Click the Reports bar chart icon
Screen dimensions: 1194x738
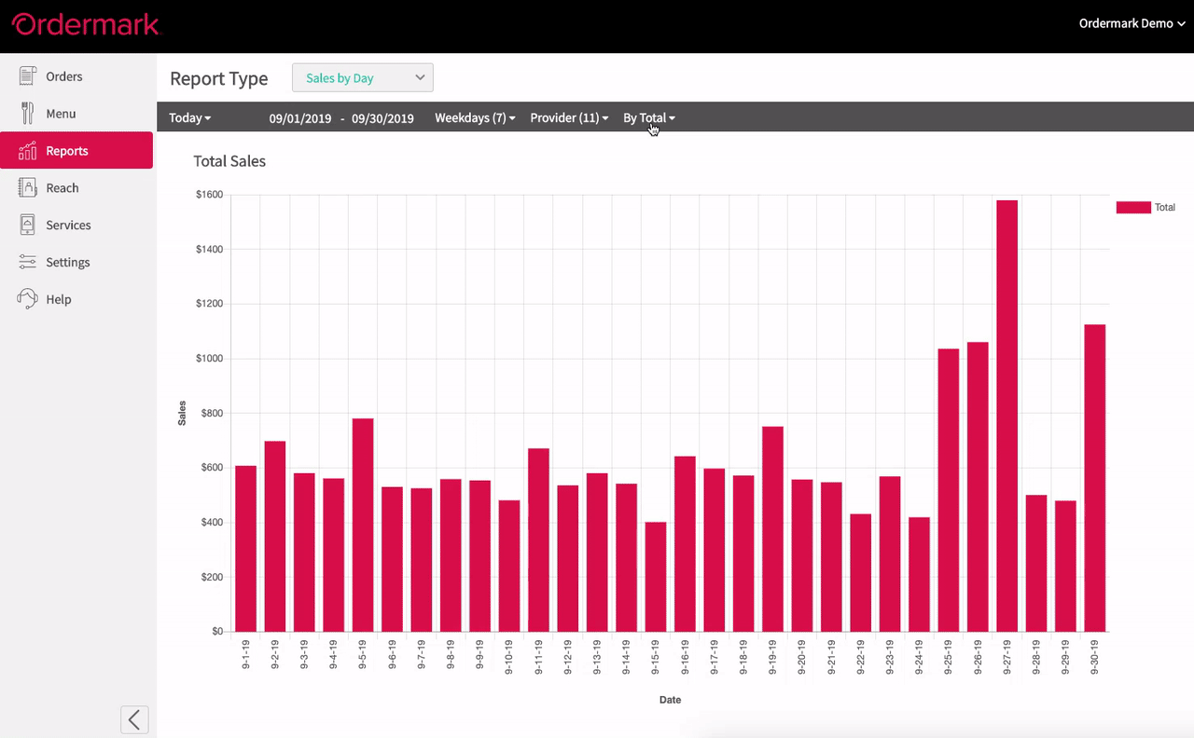point(28,151)
